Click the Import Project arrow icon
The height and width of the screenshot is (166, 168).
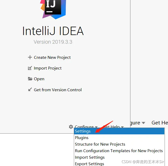click(x=30, y=68)
